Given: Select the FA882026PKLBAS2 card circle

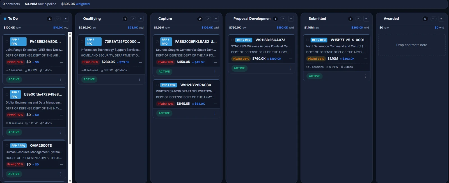Looking at the screenshot, I should (x=157, y=42).
